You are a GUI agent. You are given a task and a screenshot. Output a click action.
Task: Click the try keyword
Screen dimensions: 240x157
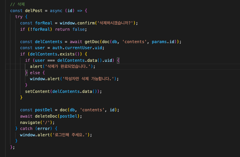click(x=19, y=17)
